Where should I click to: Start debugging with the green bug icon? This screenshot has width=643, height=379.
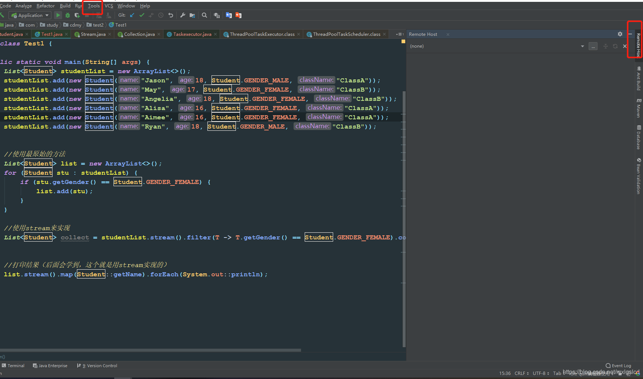68,15
